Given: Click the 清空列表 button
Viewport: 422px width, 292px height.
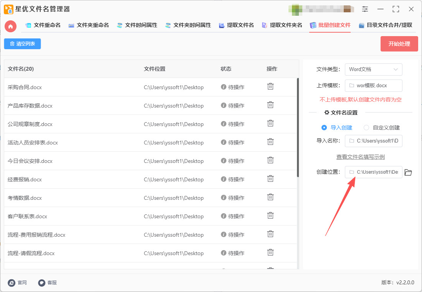Looking at the screenshot, I should [22, 44].
